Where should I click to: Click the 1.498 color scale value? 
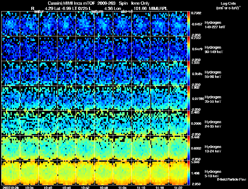tap(195, 173)
